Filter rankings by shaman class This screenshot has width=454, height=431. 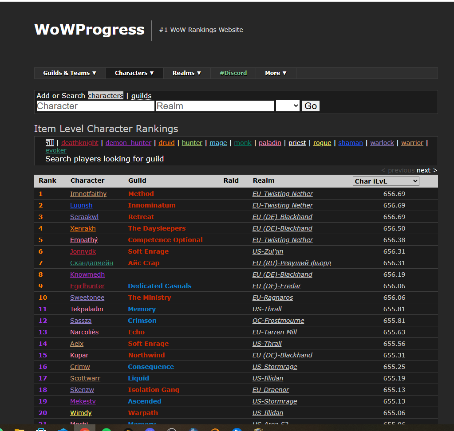click(350, 143)
